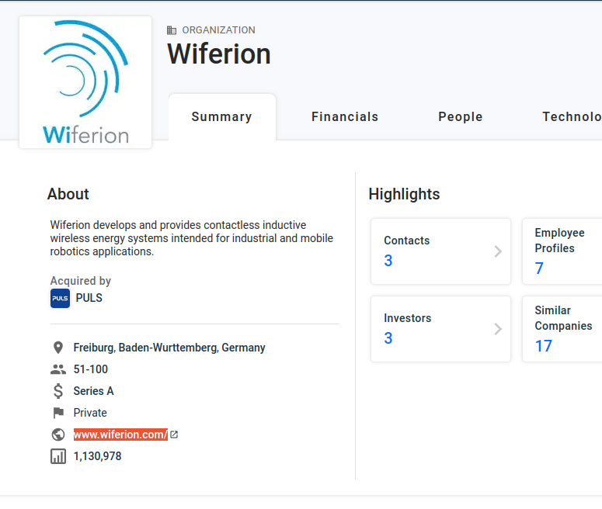Expand Contacts with chevron arrow
This screenshot has width=602, height=509.
point(498,251)
